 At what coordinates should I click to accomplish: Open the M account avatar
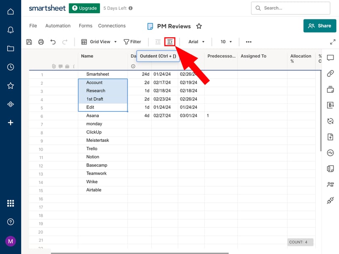[10, 241]
